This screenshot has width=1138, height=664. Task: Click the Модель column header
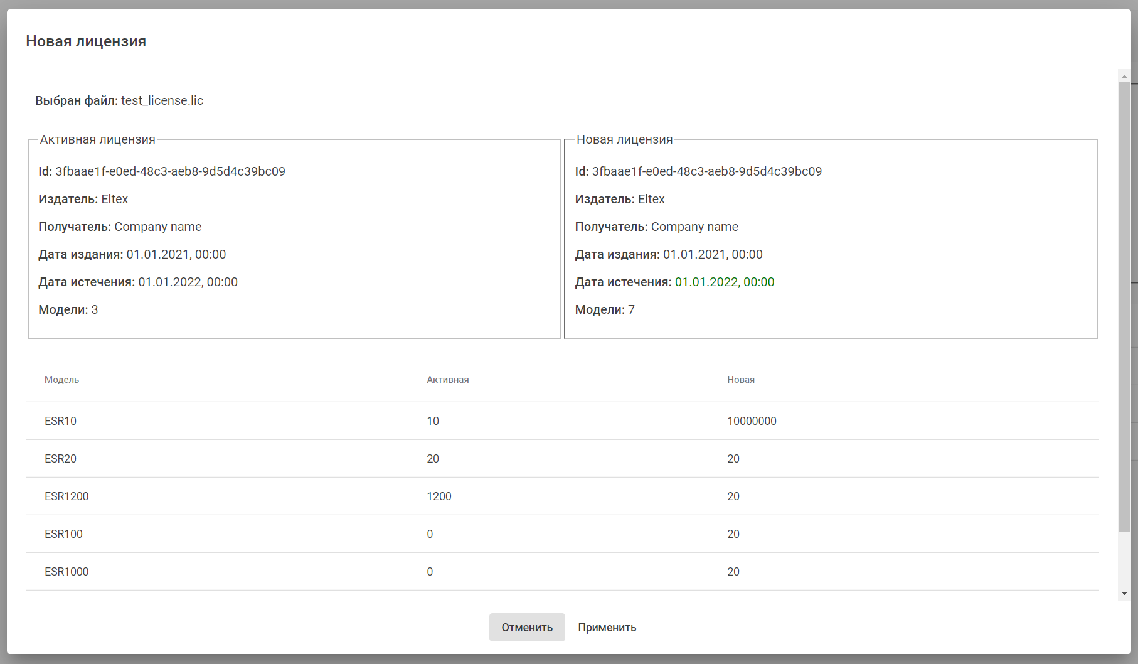pyautogui.click(x=61, y=380)
